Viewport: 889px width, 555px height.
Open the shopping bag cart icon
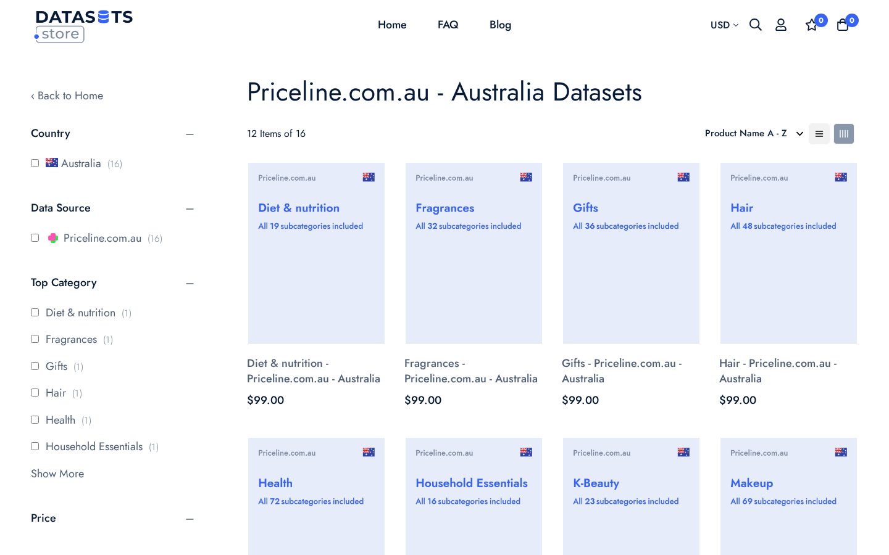[x=843, y=25]
